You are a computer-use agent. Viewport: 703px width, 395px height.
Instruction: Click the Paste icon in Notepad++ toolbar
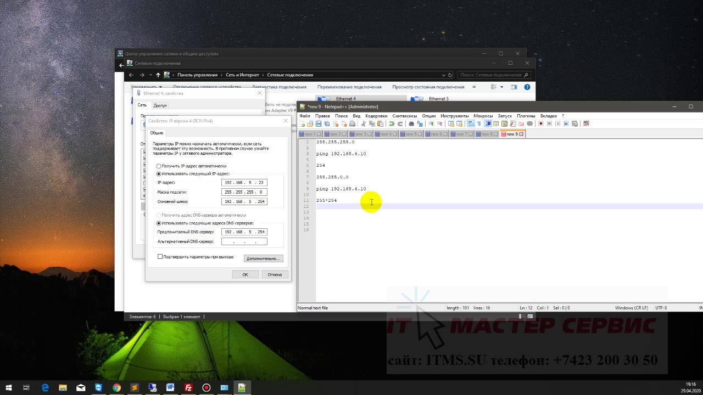tap(380, 123)
